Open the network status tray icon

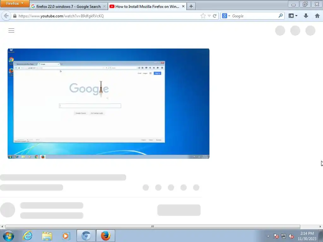(284, 236)
